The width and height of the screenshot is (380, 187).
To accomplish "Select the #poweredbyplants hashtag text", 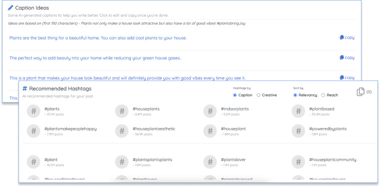I will tap(328, 129).
